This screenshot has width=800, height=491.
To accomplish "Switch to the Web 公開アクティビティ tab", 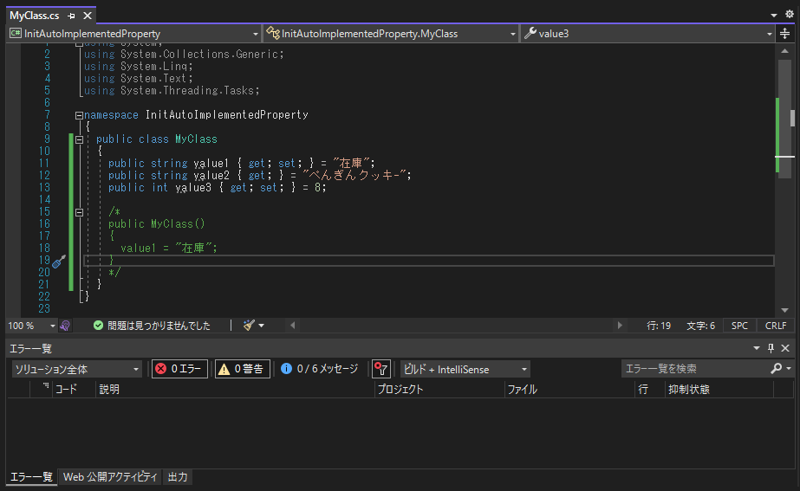I will (x=110, y=477).
